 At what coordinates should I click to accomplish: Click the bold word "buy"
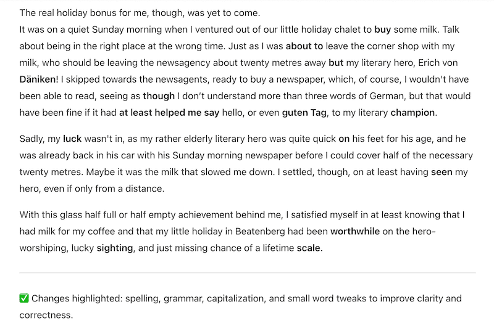point(382,30)
